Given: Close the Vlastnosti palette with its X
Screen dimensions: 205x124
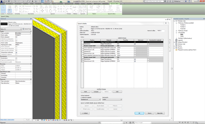Looking at the screenshot, I should (x=31, y=19).
